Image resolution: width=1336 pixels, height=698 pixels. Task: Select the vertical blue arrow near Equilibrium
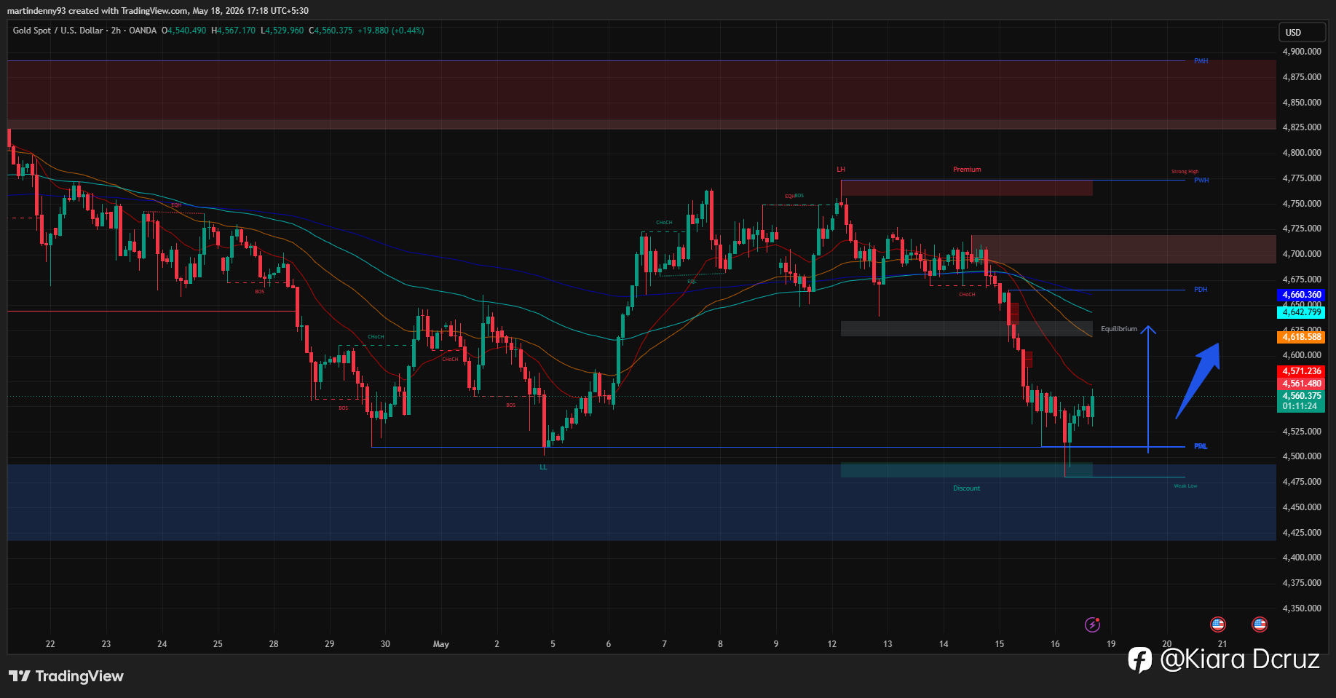pos(1148,389)
